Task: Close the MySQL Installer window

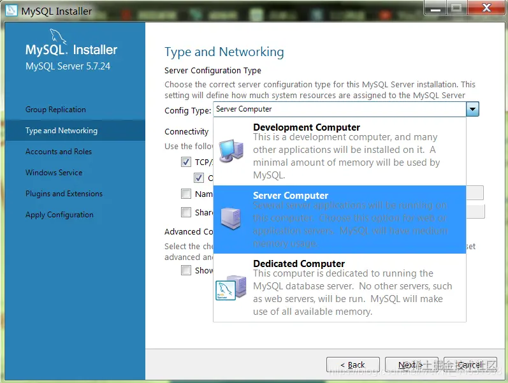Action: [486, 8]
